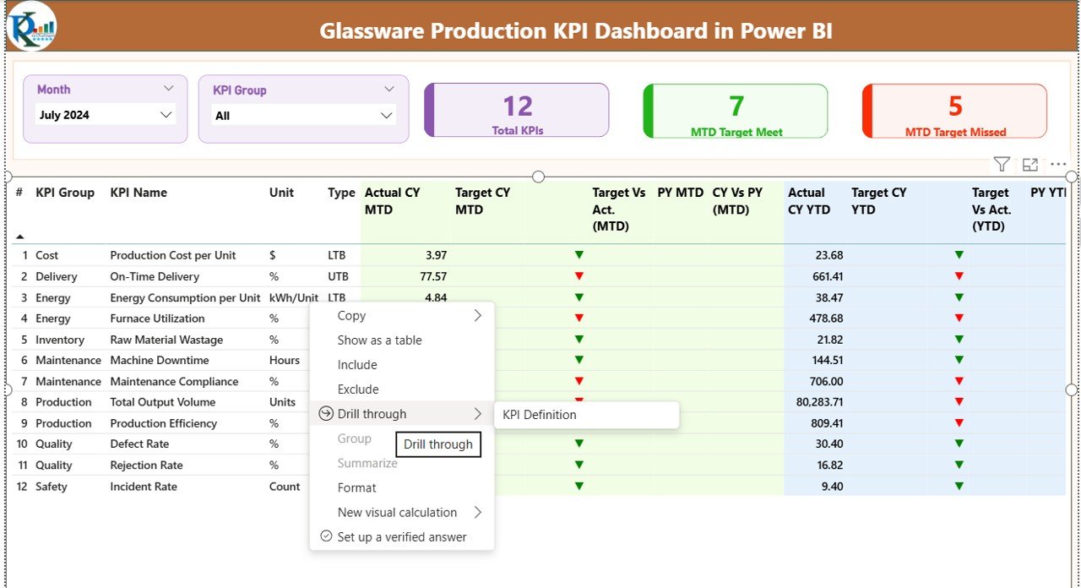This screenshot has width=1081, height=588.
Task: Expand the KPI Group dropdown showing All
Action: 387,115
